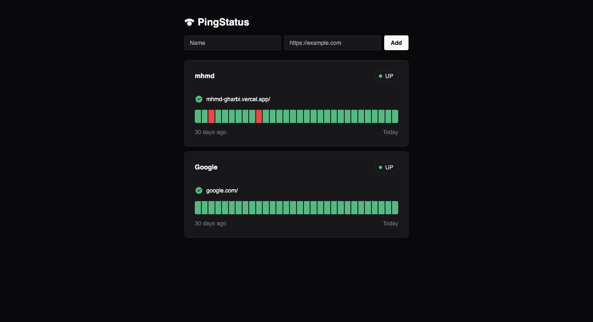This screenshot has height=322, width=593.
Task: Click the Name input field
Action: (233, 43)
